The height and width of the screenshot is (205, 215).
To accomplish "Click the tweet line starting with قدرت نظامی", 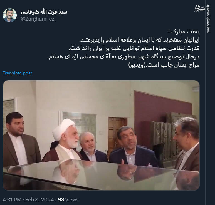I will (134, 48).
